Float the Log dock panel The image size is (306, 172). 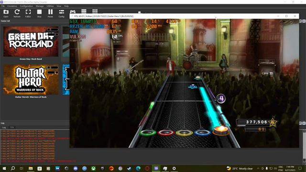pyautogui.click(x=300, y=123)
